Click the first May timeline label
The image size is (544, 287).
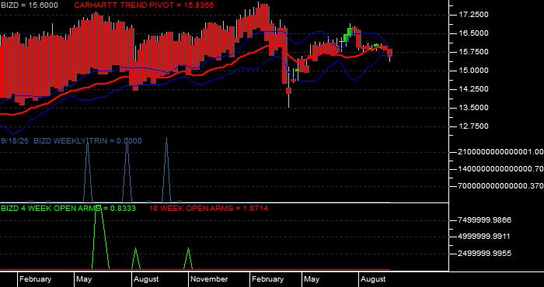[x=84, y=279]
